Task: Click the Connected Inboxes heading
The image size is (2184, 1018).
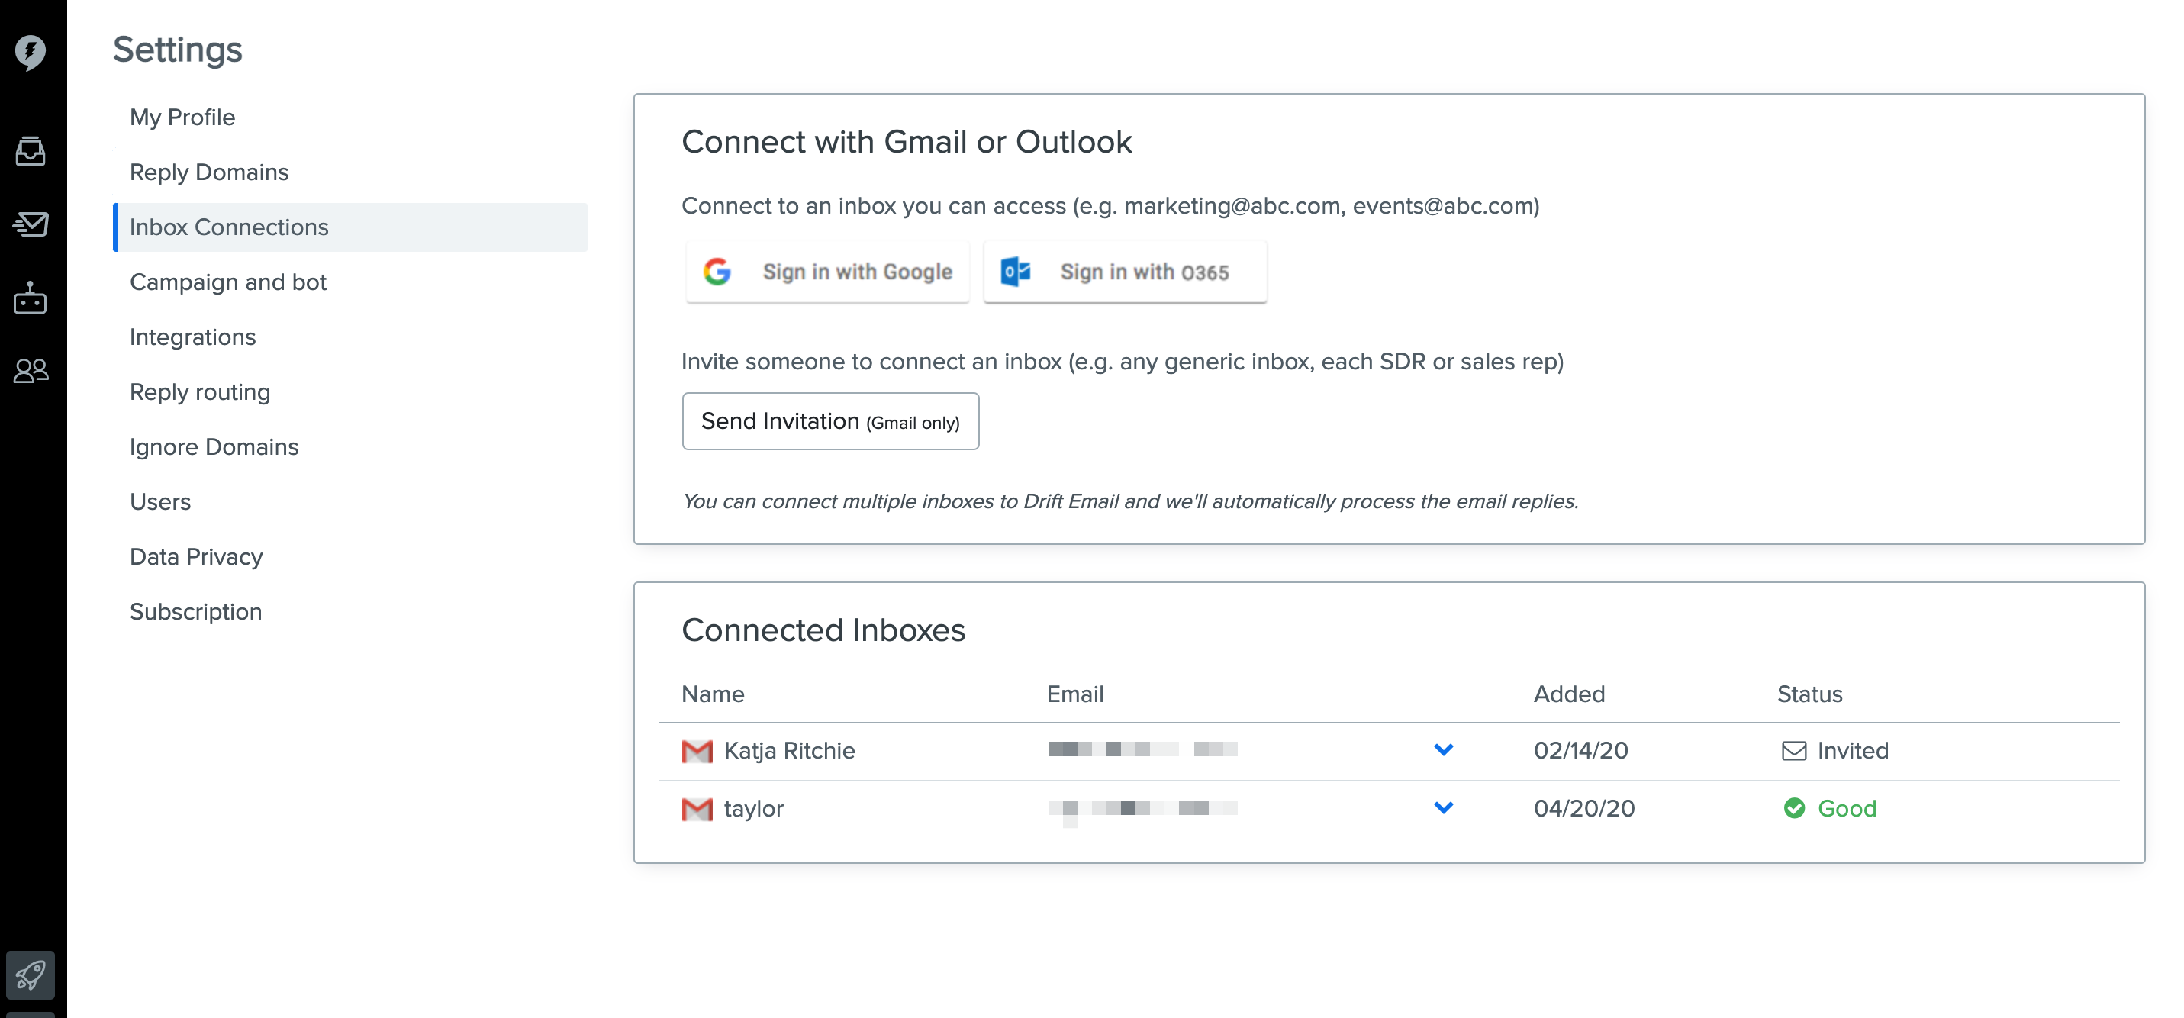Action: [823, 630]
